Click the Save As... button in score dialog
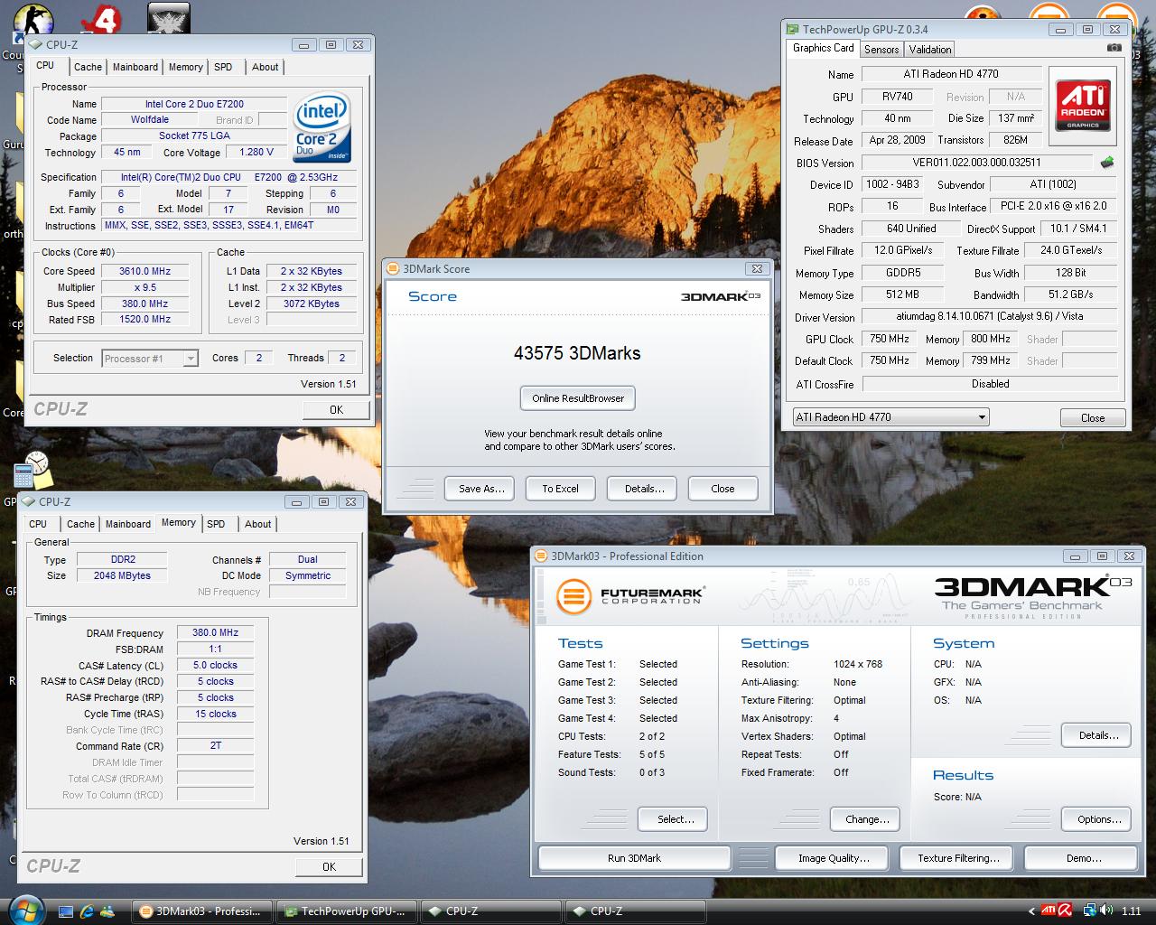 point(480,489)
